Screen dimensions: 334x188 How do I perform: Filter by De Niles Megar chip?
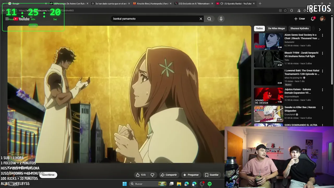pyautogui.click(x=277, y=28)
